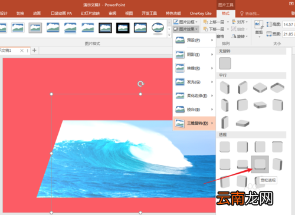
Task: Open the 映像(R) submenu
Action: (x=194, y=68)
